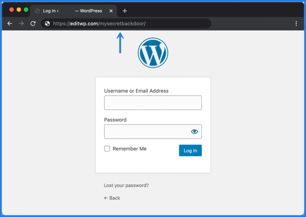Open the Lost your password? link
306x217 pixels.
126,185
